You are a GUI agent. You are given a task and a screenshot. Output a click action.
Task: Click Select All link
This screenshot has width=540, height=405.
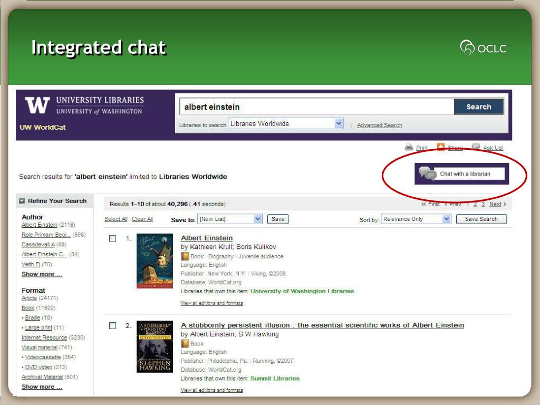click(x=115, y=219)
